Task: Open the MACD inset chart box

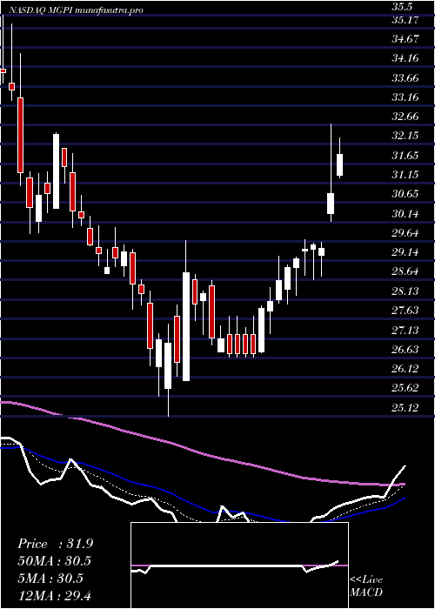Action: click(239, 565)
